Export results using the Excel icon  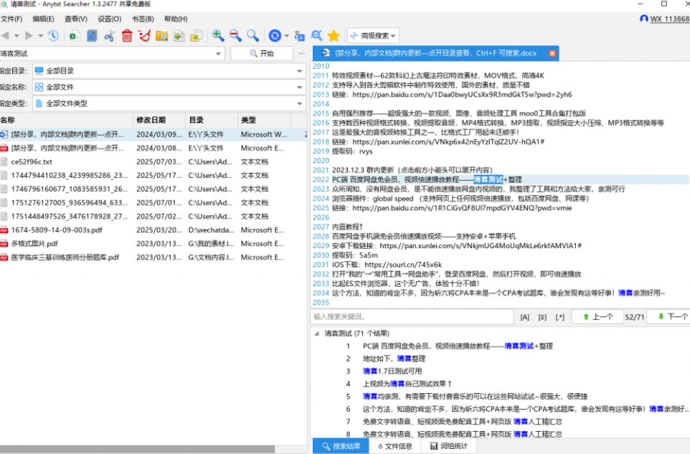click(x=74, y=35)
